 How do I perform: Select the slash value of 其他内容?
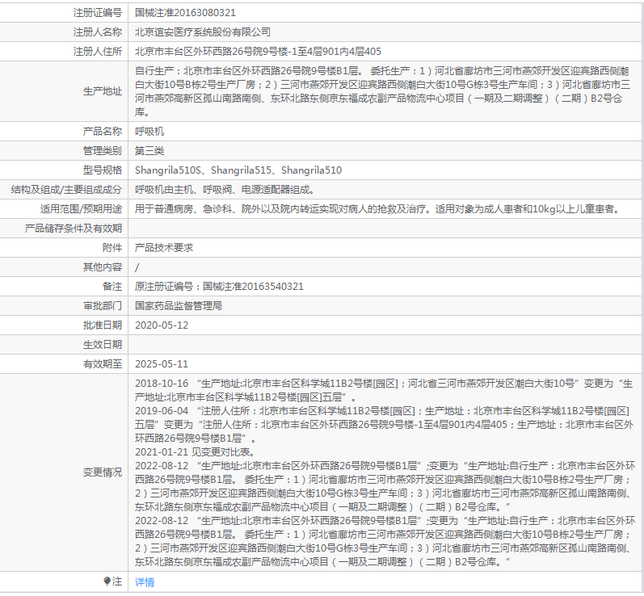(x=137, y=267)
